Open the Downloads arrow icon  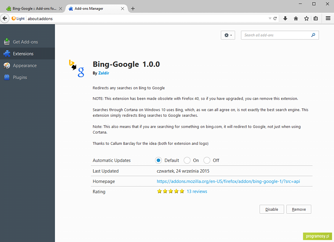pyautogui.click(x=285, y=19)
